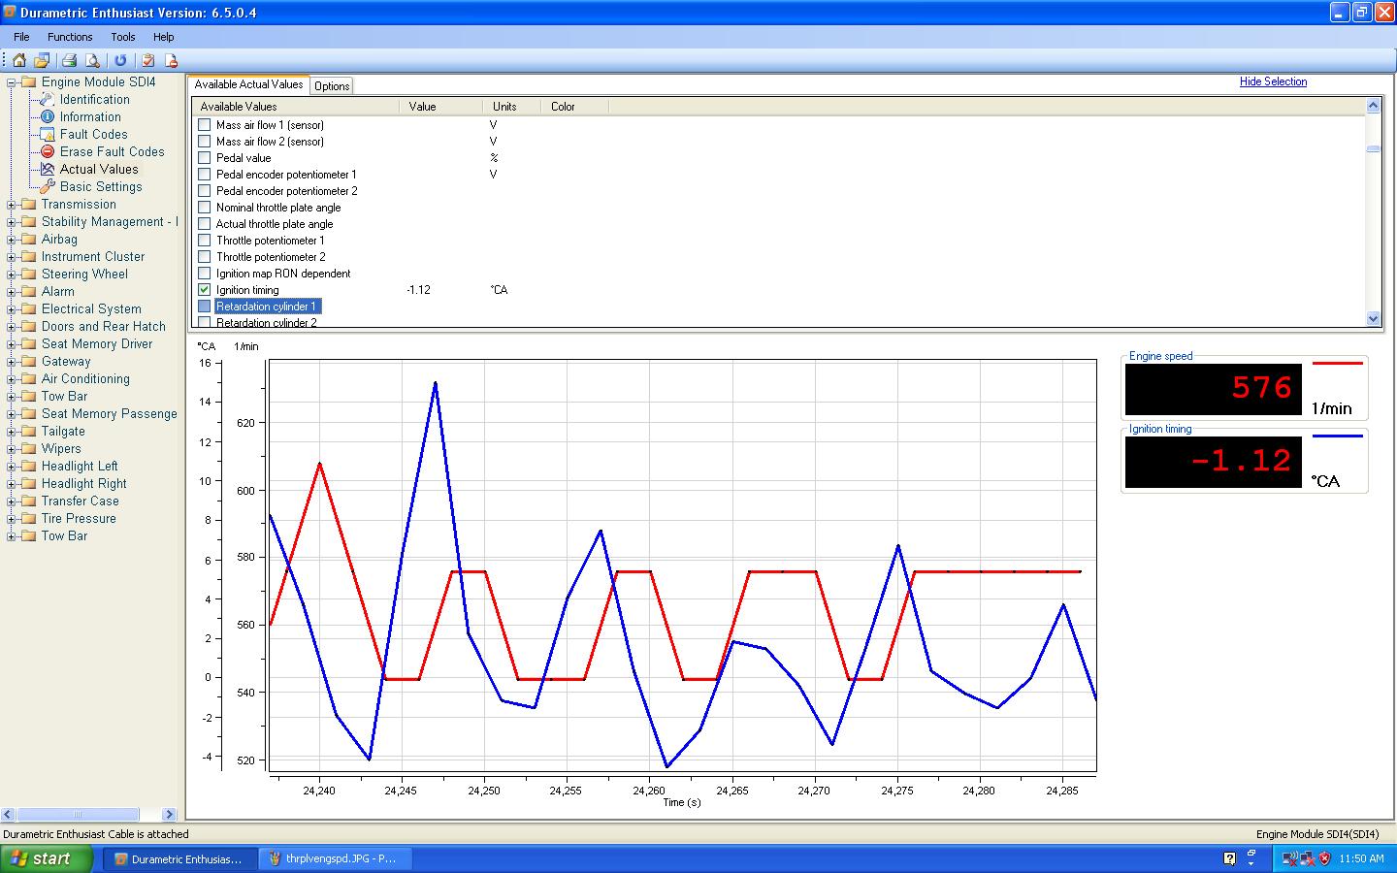Select Basic Settings in the module tree
Screen dimensions: 1397x873
click(100, 186)
